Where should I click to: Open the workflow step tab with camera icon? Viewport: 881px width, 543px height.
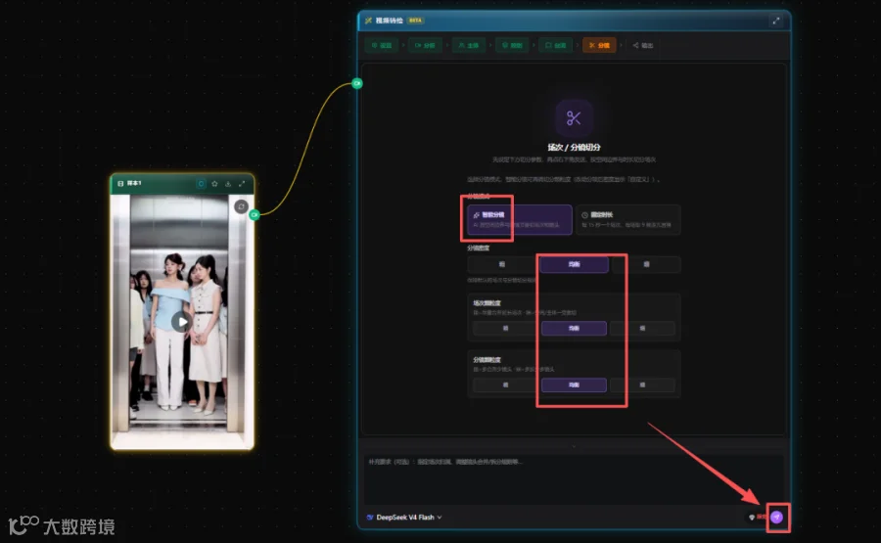point(425,45)
